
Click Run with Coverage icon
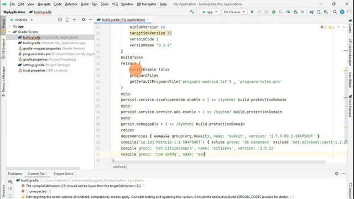281,12
